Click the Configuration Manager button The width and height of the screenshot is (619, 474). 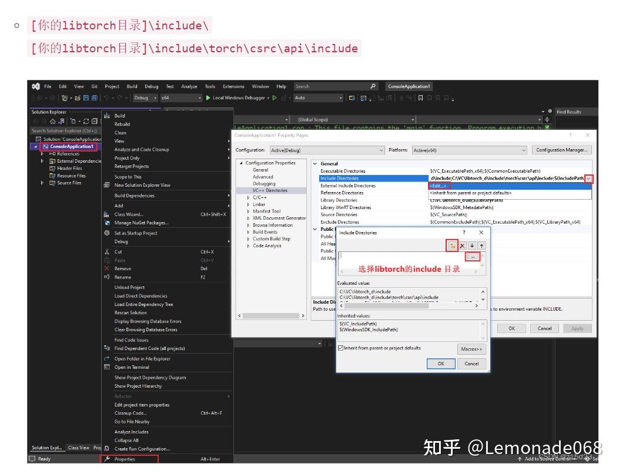point(562,149)
